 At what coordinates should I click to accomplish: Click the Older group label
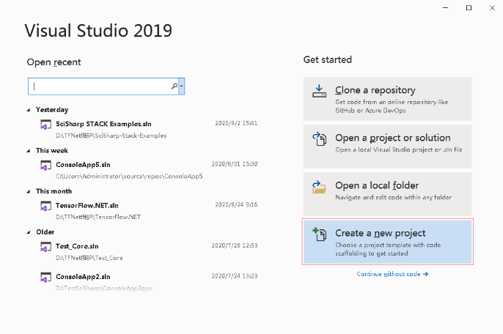tap(45, 232)
